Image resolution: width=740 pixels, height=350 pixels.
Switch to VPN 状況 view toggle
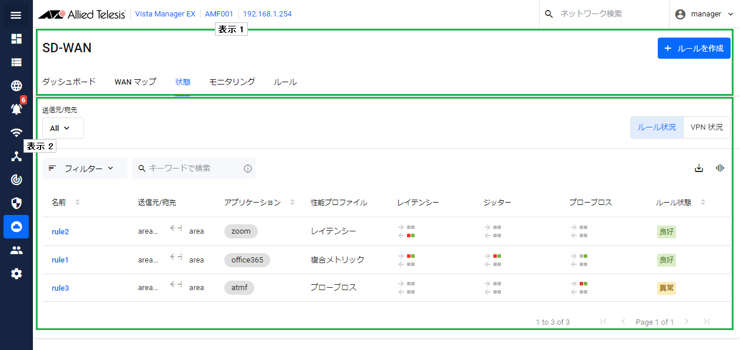click(707, 127)
